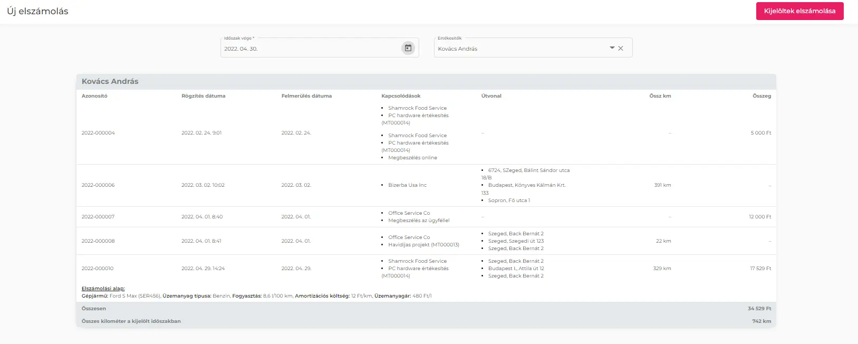Clear the Kovács András salesperson selection
Viewport: 858px width, 344px height.
621,48
